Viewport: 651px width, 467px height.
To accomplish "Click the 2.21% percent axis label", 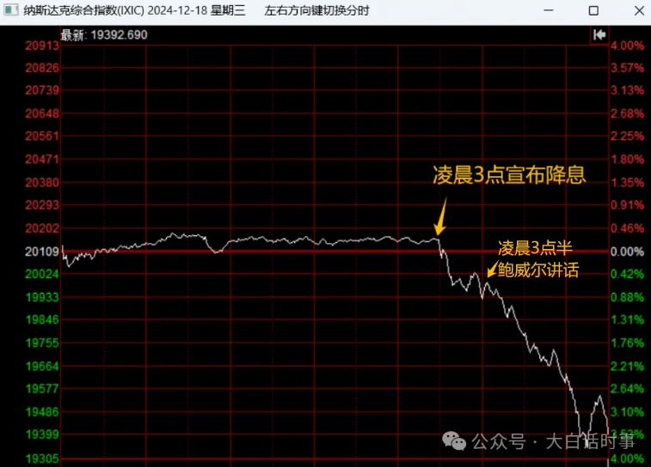I will click(627, 367).
